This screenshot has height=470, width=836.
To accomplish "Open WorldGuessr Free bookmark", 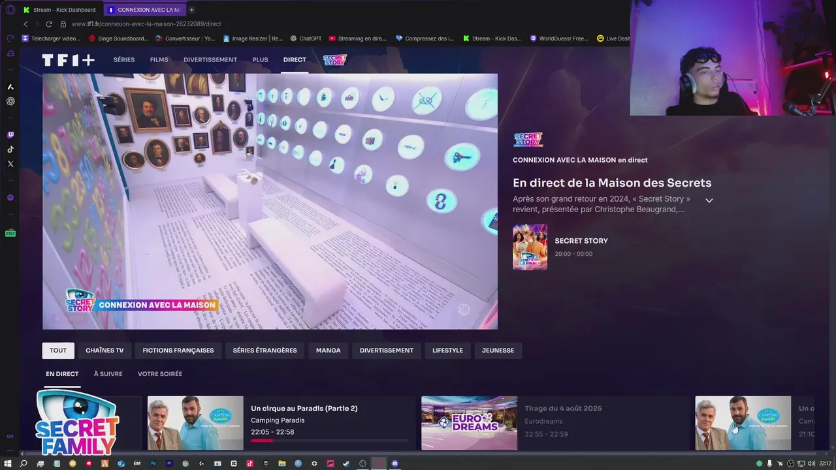I will tap(559, 39).
